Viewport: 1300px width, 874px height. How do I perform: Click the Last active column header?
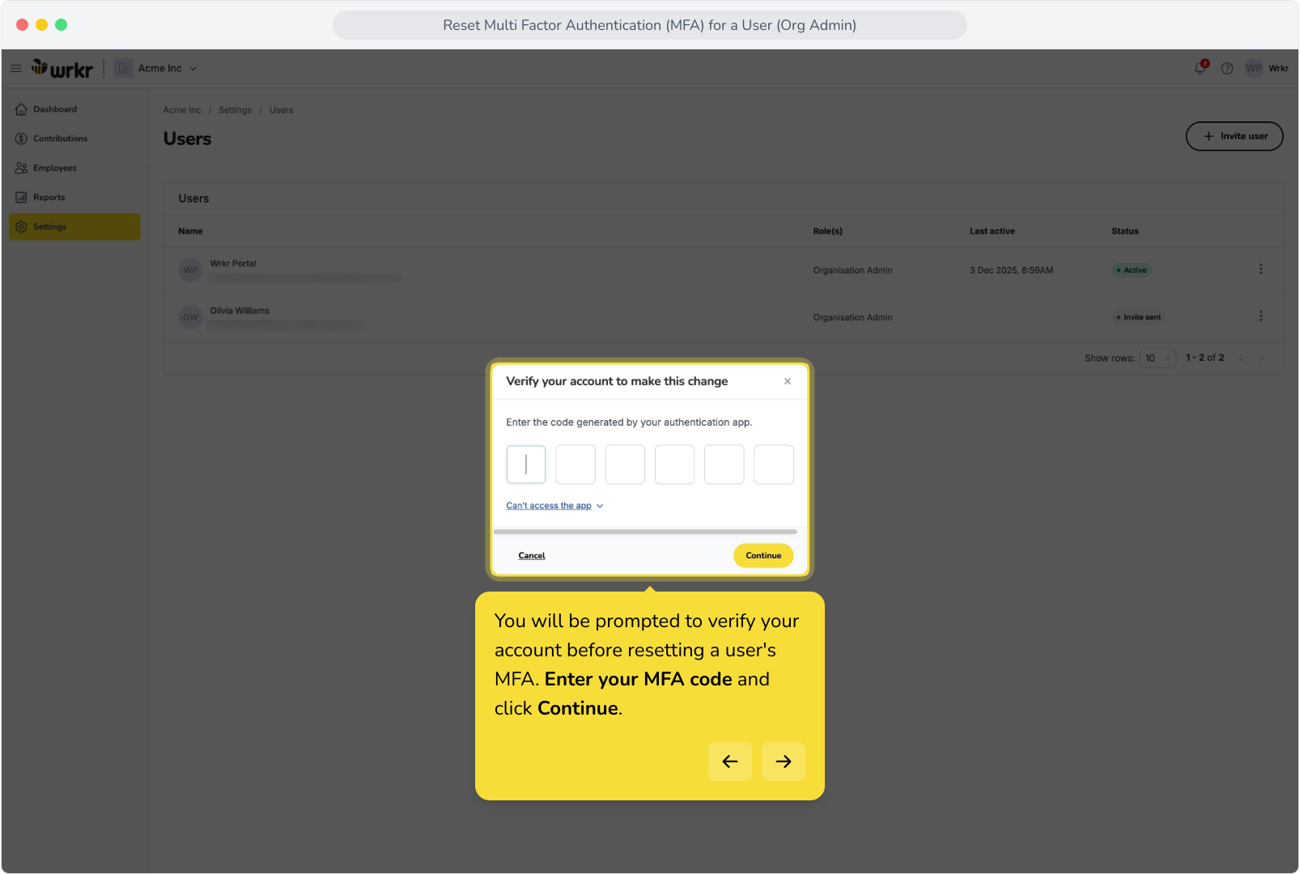click(x=992, y=231)
